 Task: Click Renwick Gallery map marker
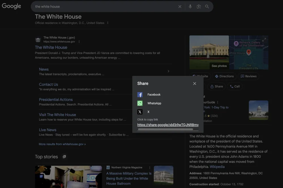point(236,43)
